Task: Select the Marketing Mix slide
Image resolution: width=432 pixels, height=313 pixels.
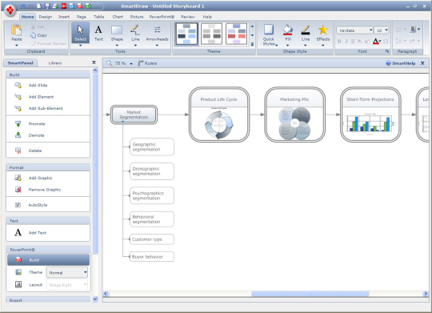Action: [294, 114]
